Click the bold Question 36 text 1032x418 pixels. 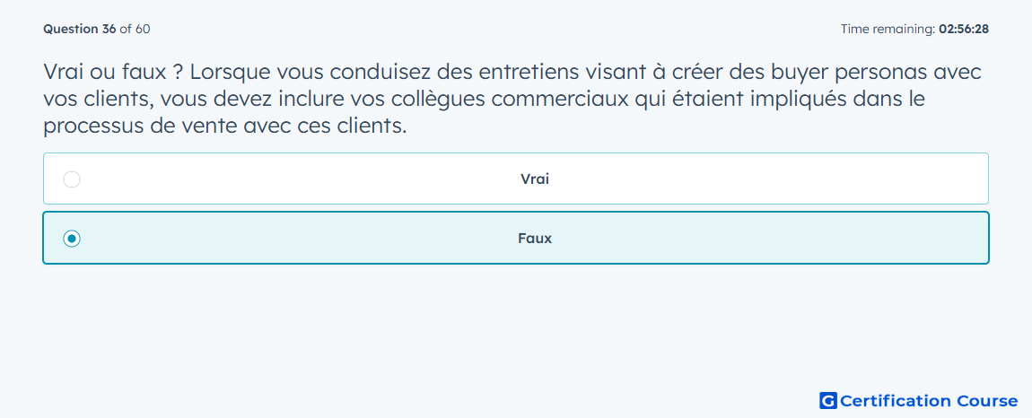pos(80,29)
